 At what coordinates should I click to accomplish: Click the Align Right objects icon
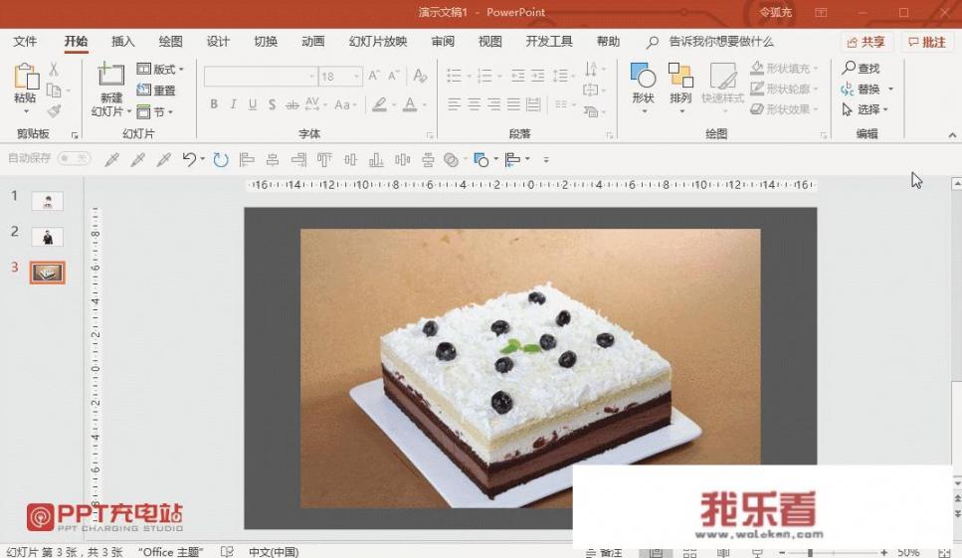click(x=298, y=160)
